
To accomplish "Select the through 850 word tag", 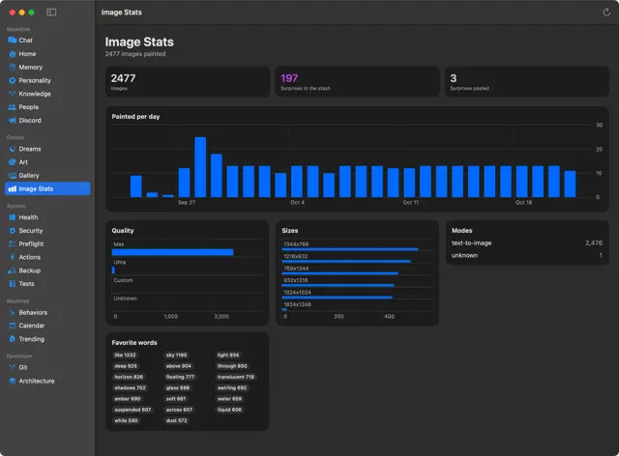I will 232,366.
